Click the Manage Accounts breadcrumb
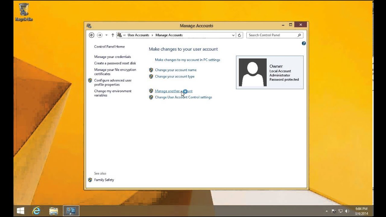 (x=169, y=35)
